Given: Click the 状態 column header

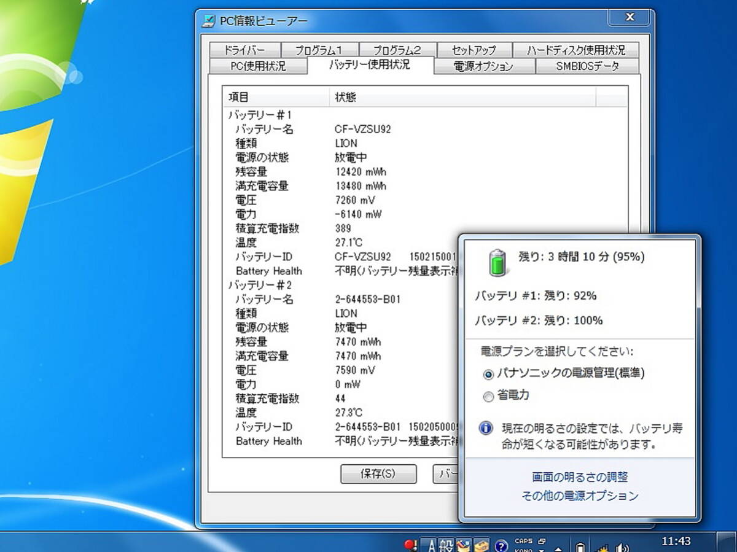Looking at the screenshot, I should click(462, 97).
